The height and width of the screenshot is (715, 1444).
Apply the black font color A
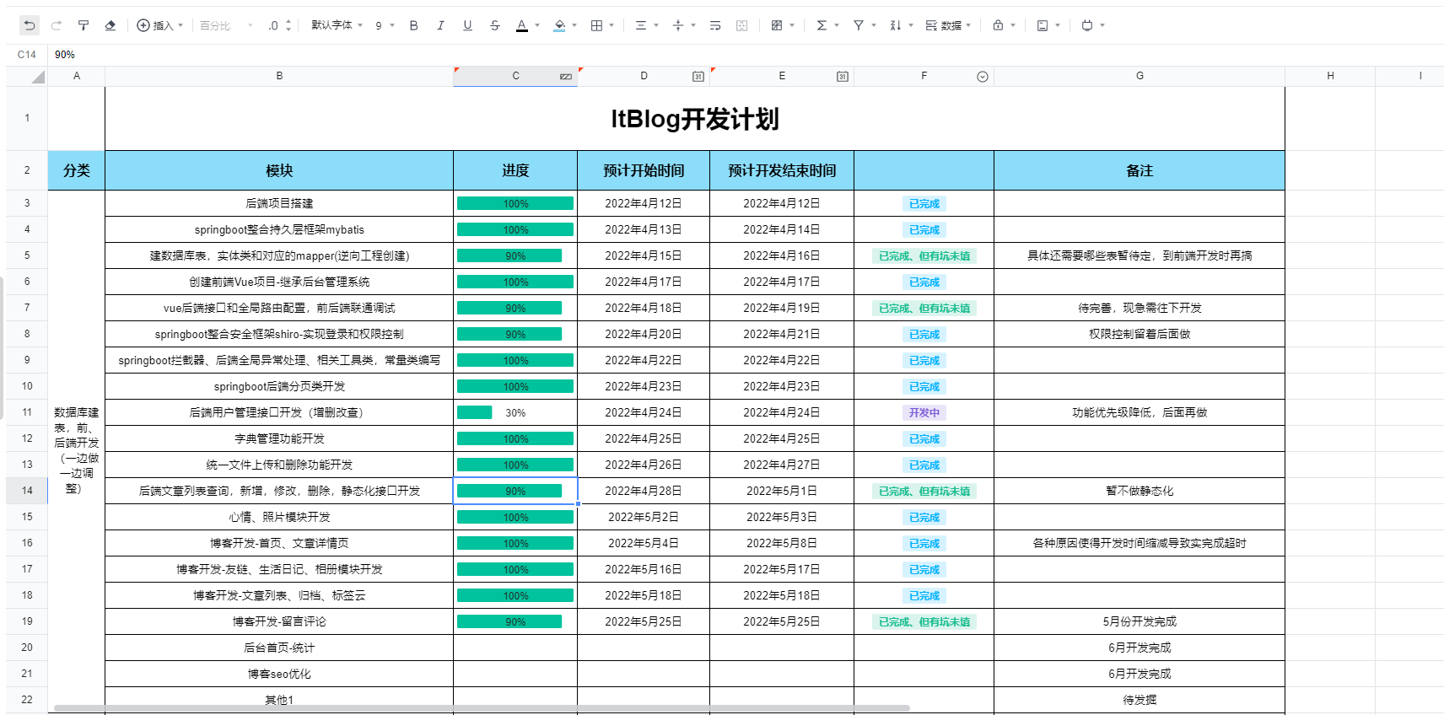[x=522, y=25]
